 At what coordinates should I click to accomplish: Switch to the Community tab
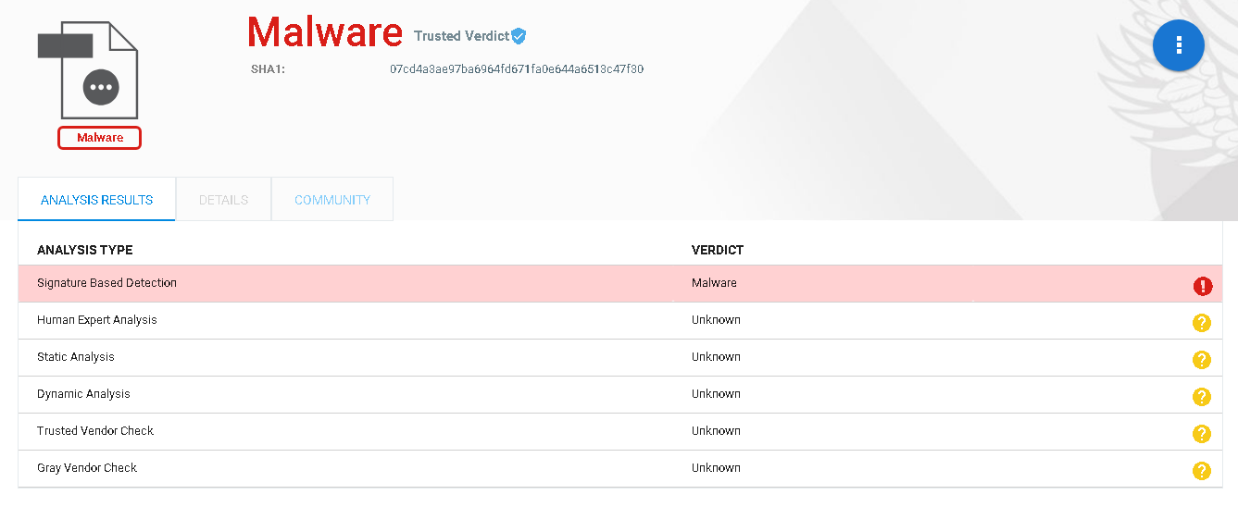point(332,200)
